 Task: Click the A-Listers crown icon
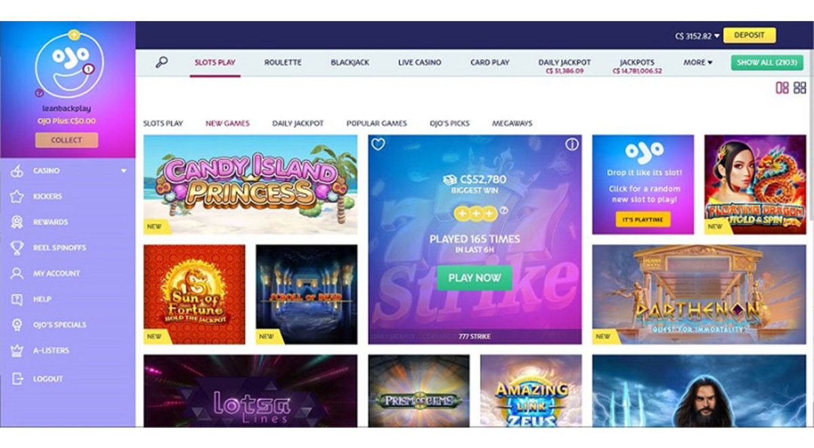[x=17, y=350]
